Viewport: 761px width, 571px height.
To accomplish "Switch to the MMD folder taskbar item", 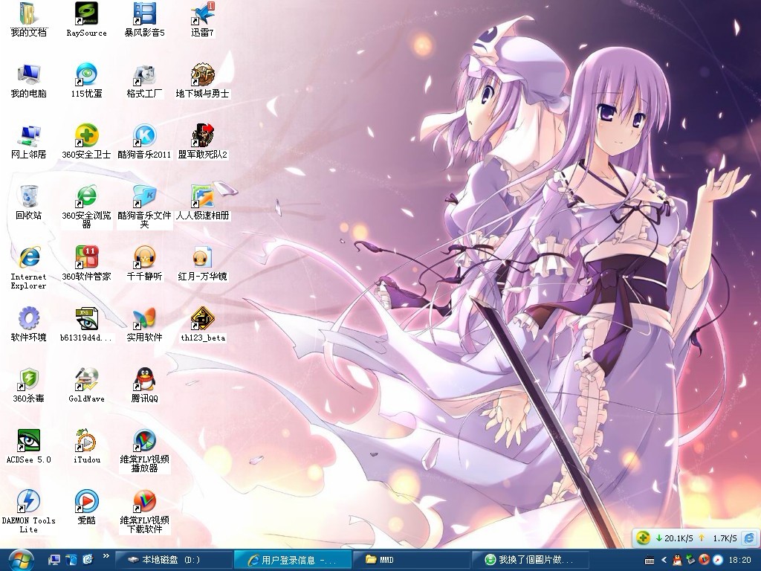I will 418,559.
